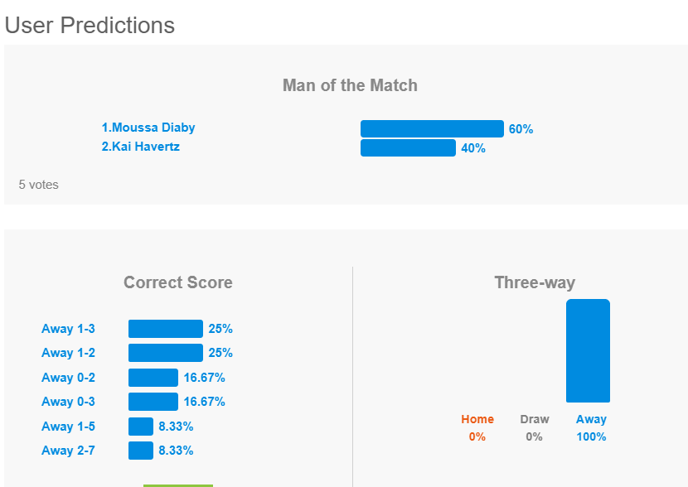Image resolution: width=688 pixels, height=487 pixels.
Task: Select the 60% bar for Moussa Diaby
Action: click(x=432, y=129)
